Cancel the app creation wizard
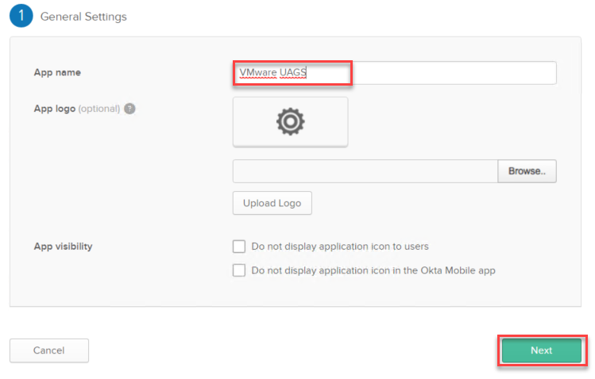The width and height of the screenshot is (595, 379). 49,350
